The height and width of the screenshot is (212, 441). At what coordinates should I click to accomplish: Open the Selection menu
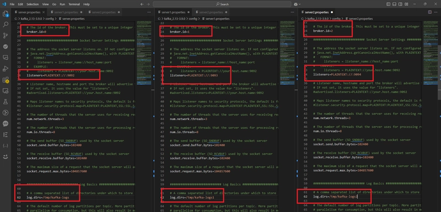coord(33,4)
